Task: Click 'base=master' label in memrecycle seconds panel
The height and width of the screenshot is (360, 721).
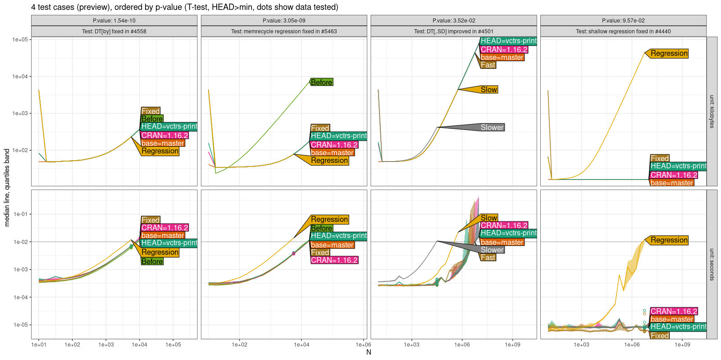Action: coord(332,245)
